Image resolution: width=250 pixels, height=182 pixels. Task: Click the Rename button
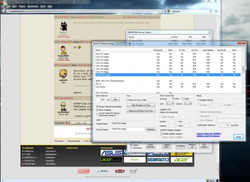tap(150, 129)
